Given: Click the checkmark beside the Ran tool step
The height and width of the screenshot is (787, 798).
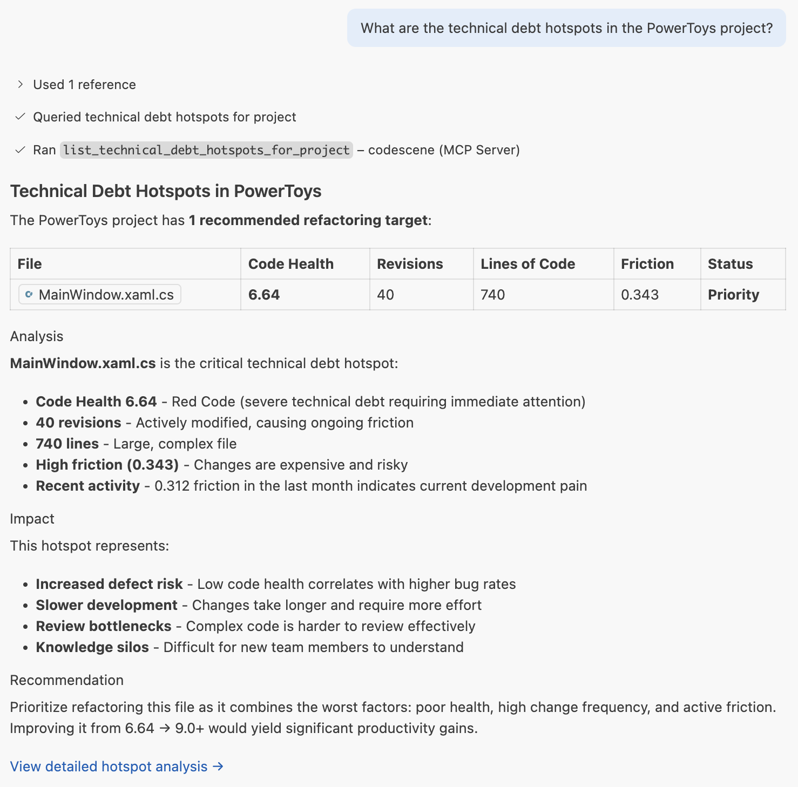Looking at the screenshot, I should [x=20, y=150].
